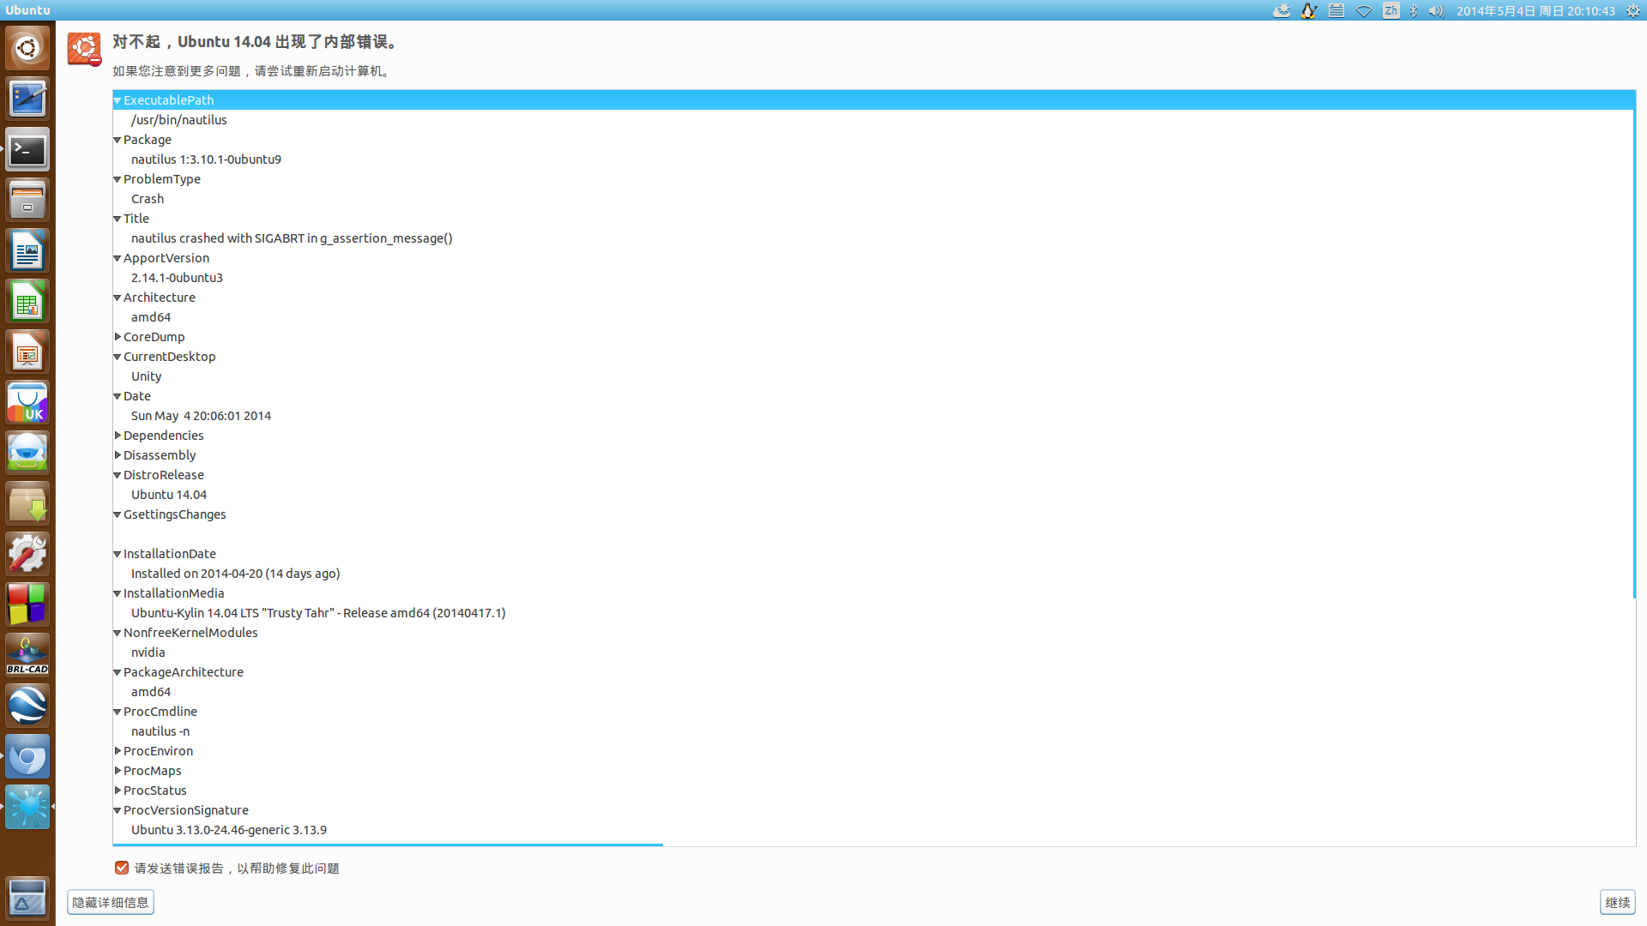Launch LibreOffice Writer

pos(27,251)
